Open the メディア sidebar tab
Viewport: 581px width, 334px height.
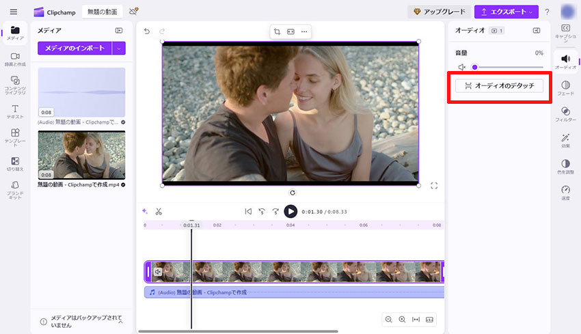(x=15, y=33)
